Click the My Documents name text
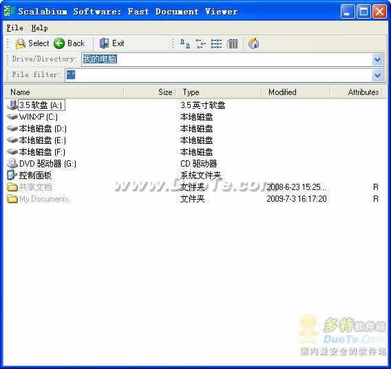Viewport: 391px width, 369px height. [44, 199]
